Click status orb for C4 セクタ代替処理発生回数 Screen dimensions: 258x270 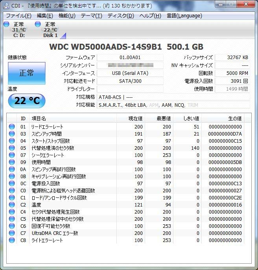(x=12, y=212)
